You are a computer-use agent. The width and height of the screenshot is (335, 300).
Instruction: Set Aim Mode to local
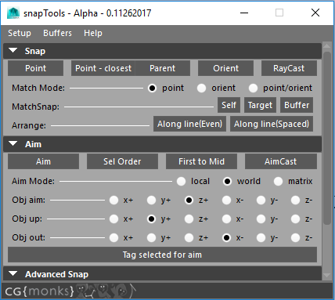pyautogui.click(x=181, y=181)
